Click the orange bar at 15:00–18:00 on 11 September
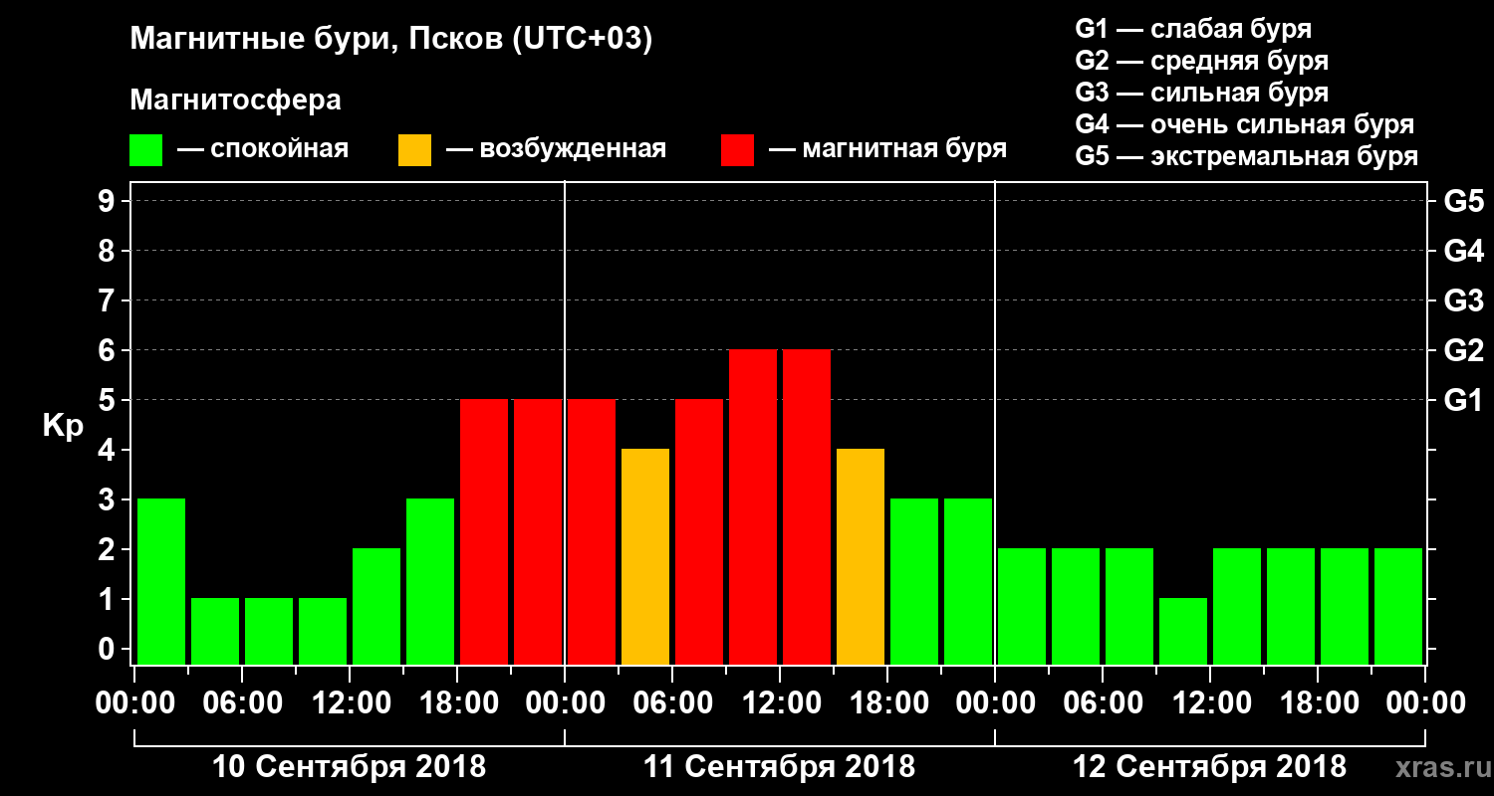The width and height of the screenshot is (1494, 796). (861, 556)
